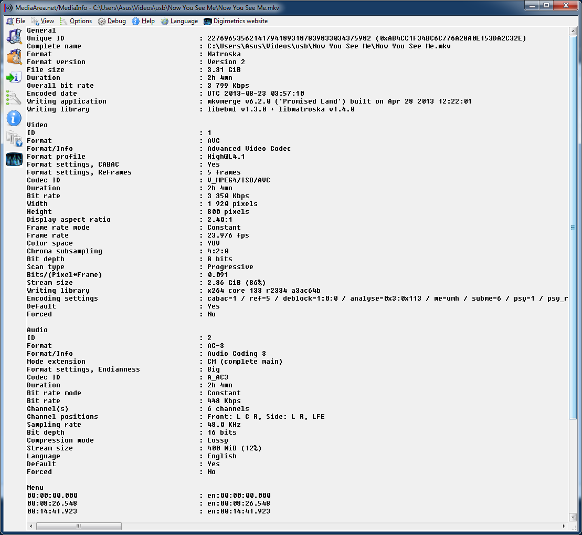Open the Help menu
This screenshot has width=582, height=535.
pyautogui.click(x=144, y=21)
